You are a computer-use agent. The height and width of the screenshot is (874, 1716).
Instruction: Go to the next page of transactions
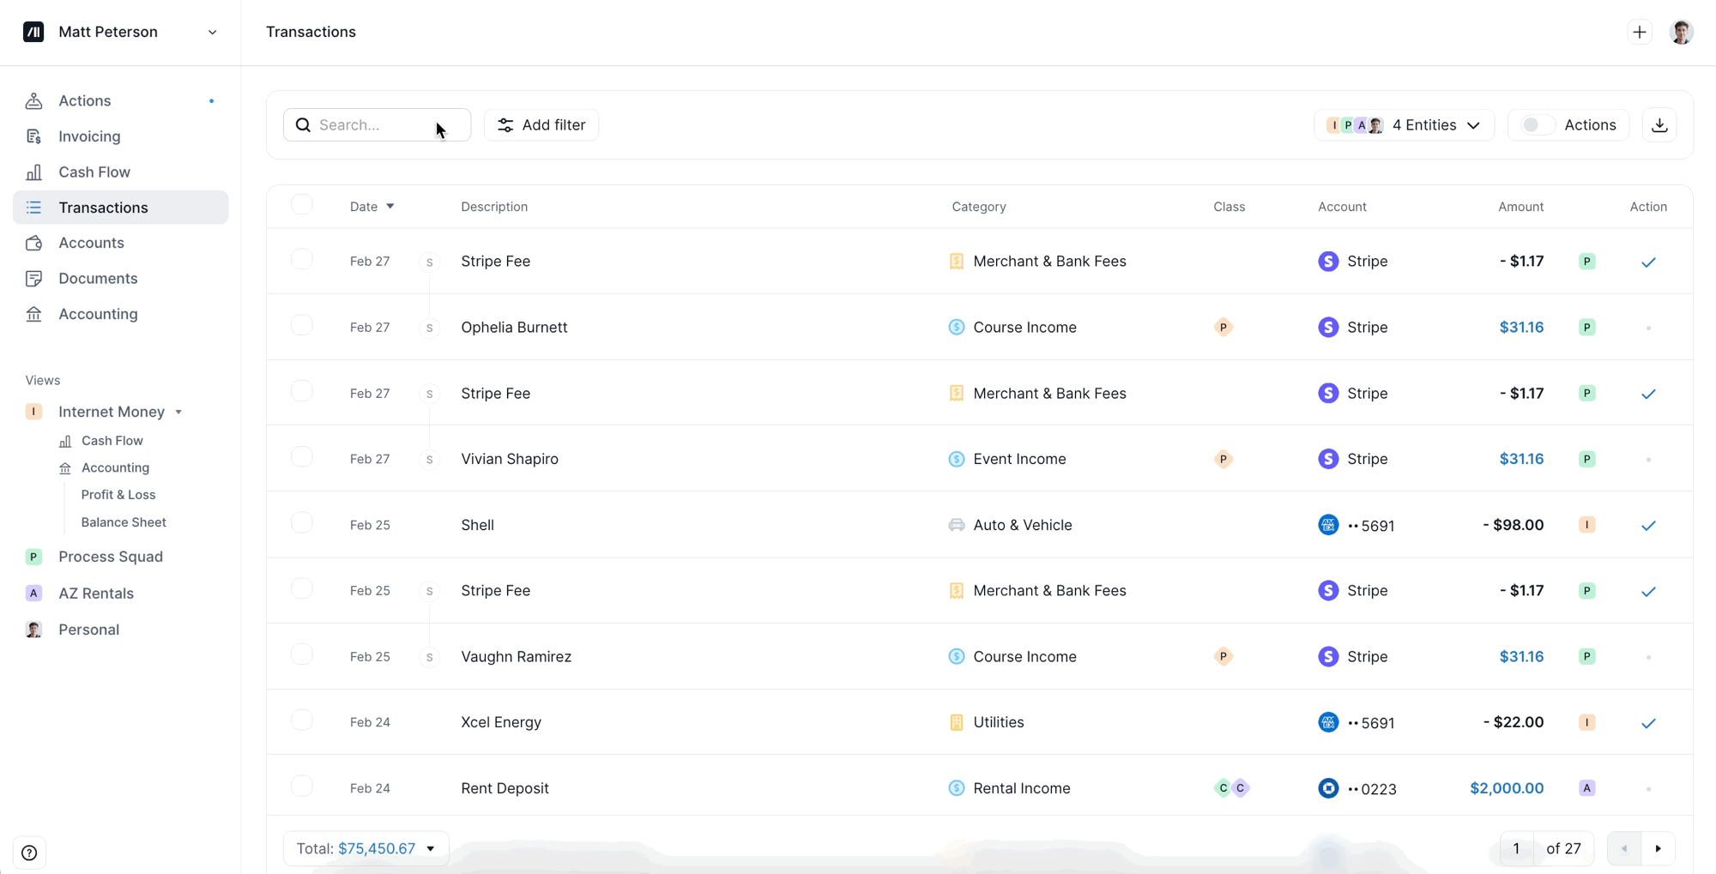(x=1658, y=848)
